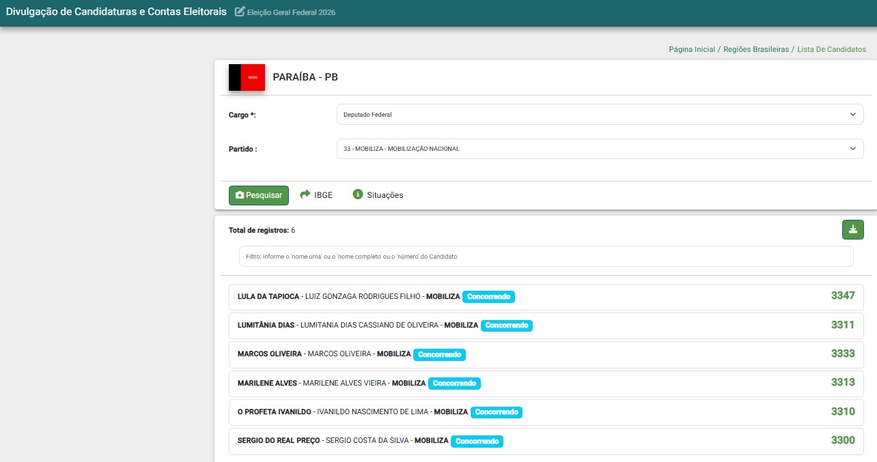877x462 pixels.
Task: Open candidate MARCOS OLIVEIRA row
Action: (x=546, y=355)
